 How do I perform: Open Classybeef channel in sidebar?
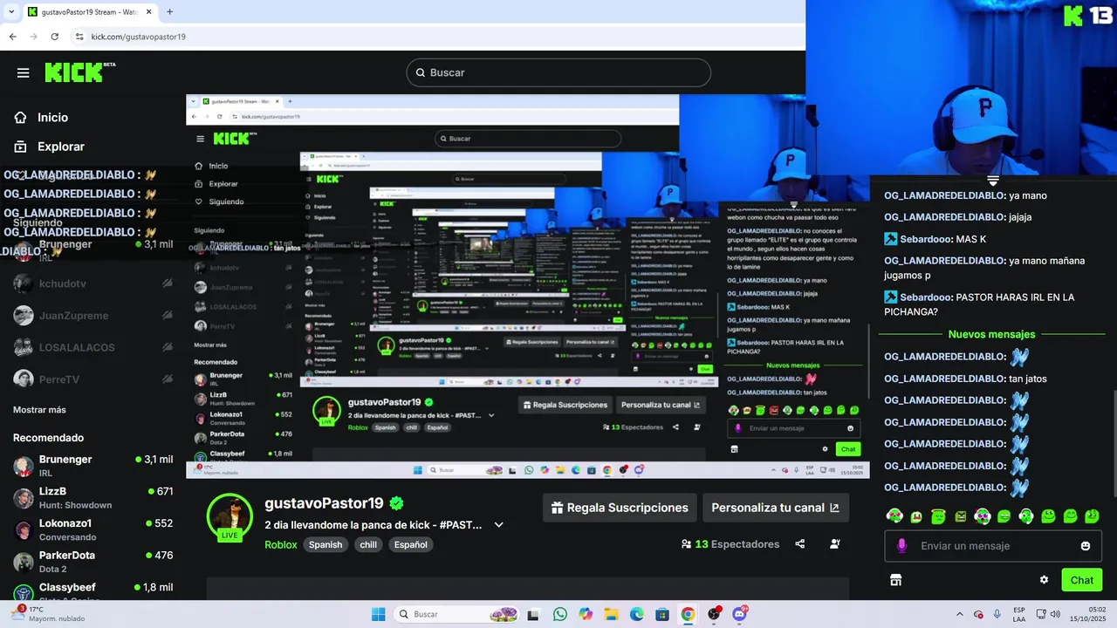tap(93, 590)
